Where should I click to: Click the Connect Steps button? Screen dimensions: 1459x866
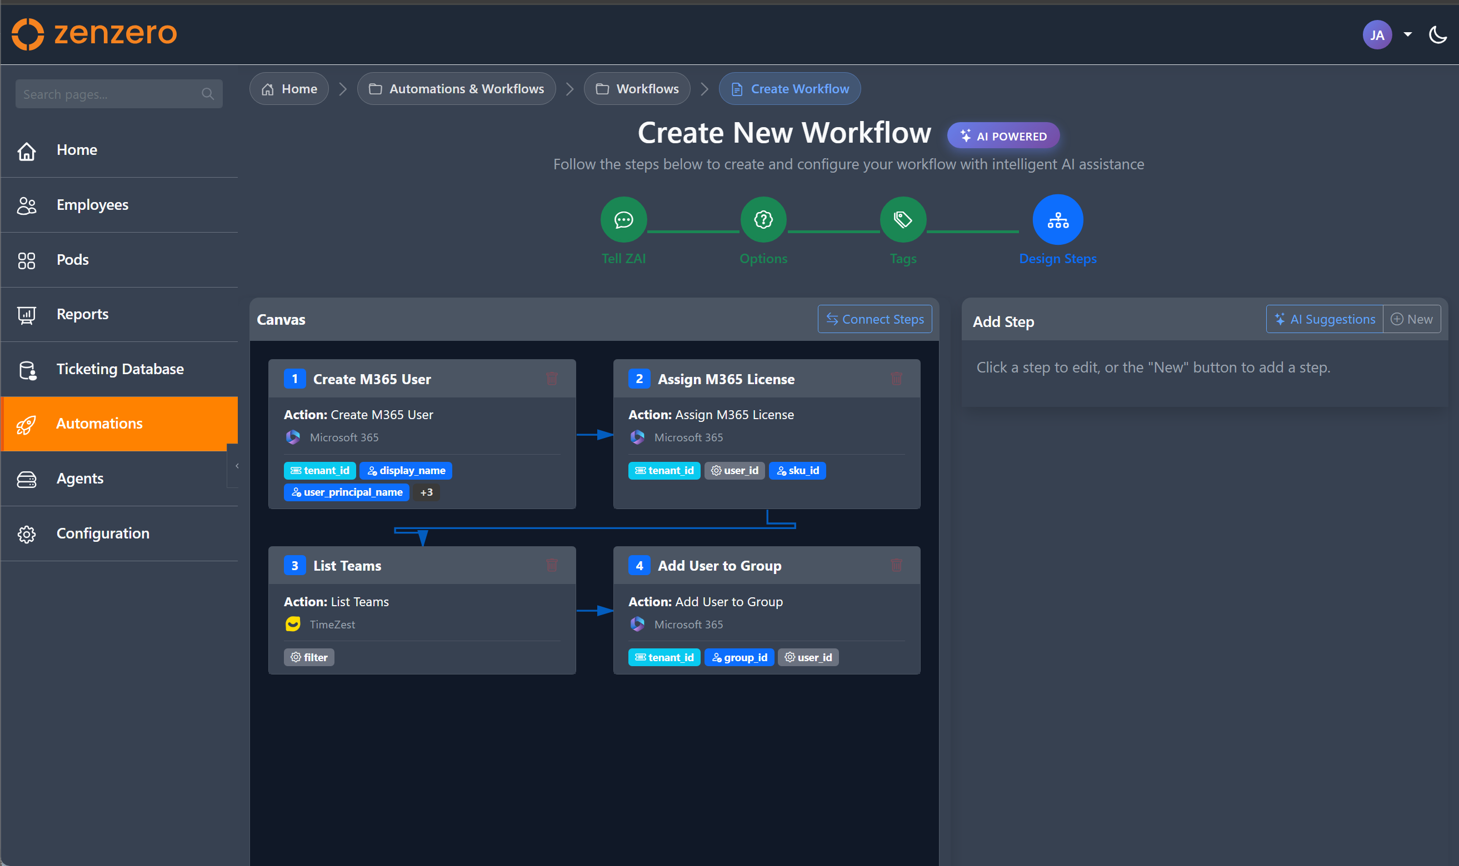875,319
